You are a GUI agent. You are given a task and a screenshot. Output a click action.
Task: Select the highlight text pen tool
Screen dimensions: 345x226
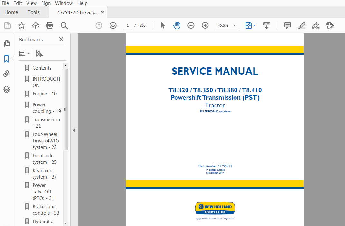coord(302,25)
